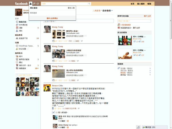This screenshot has width=172, height=129.
Task: Click the link icon under first Kong Tony post
Action: pyautogui.click(x=53, y=41)
